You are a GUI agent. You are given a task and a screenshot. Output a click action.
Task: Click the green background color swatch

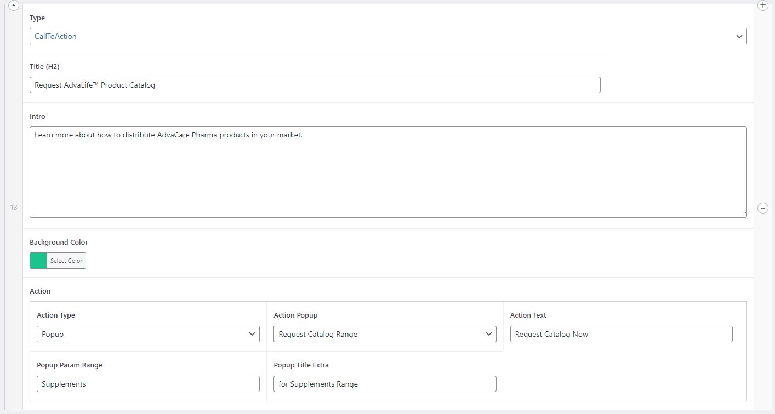tap(38, 261)
